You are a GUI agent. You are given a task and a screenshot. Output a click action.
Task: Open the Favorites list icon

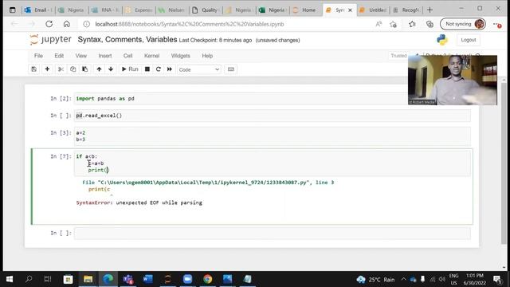click(412, 24)
